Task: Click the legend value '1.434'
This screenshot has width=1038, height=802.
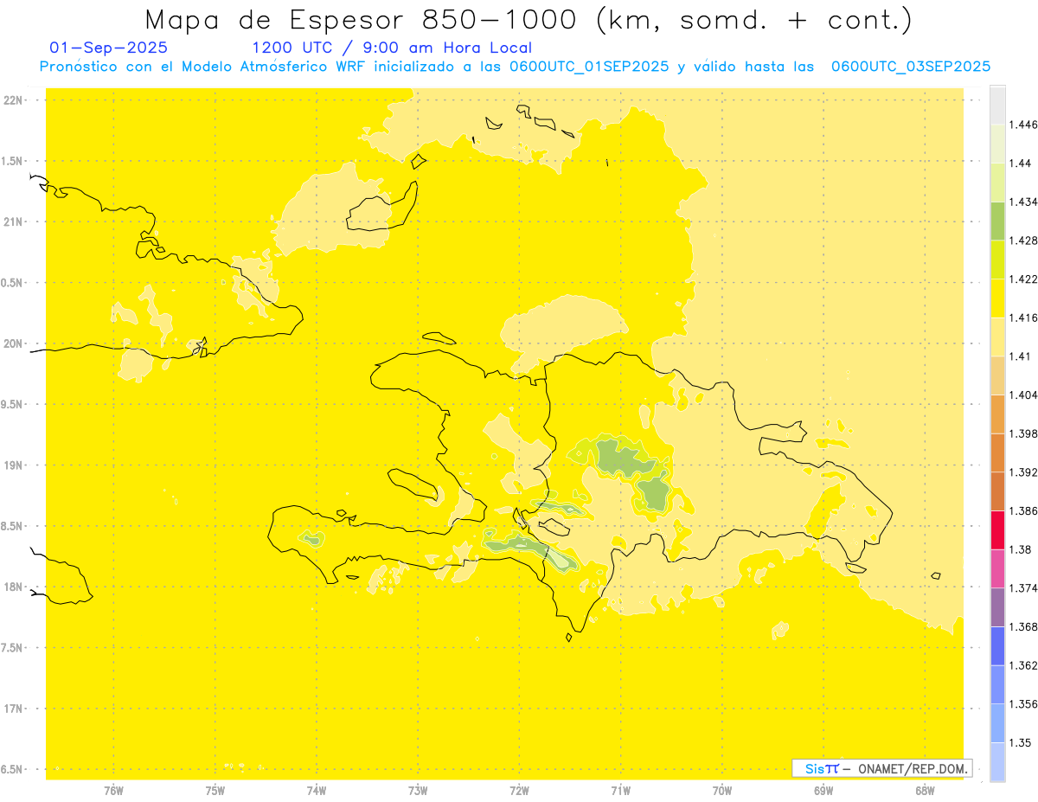Action: click(x=1023, y=202)
